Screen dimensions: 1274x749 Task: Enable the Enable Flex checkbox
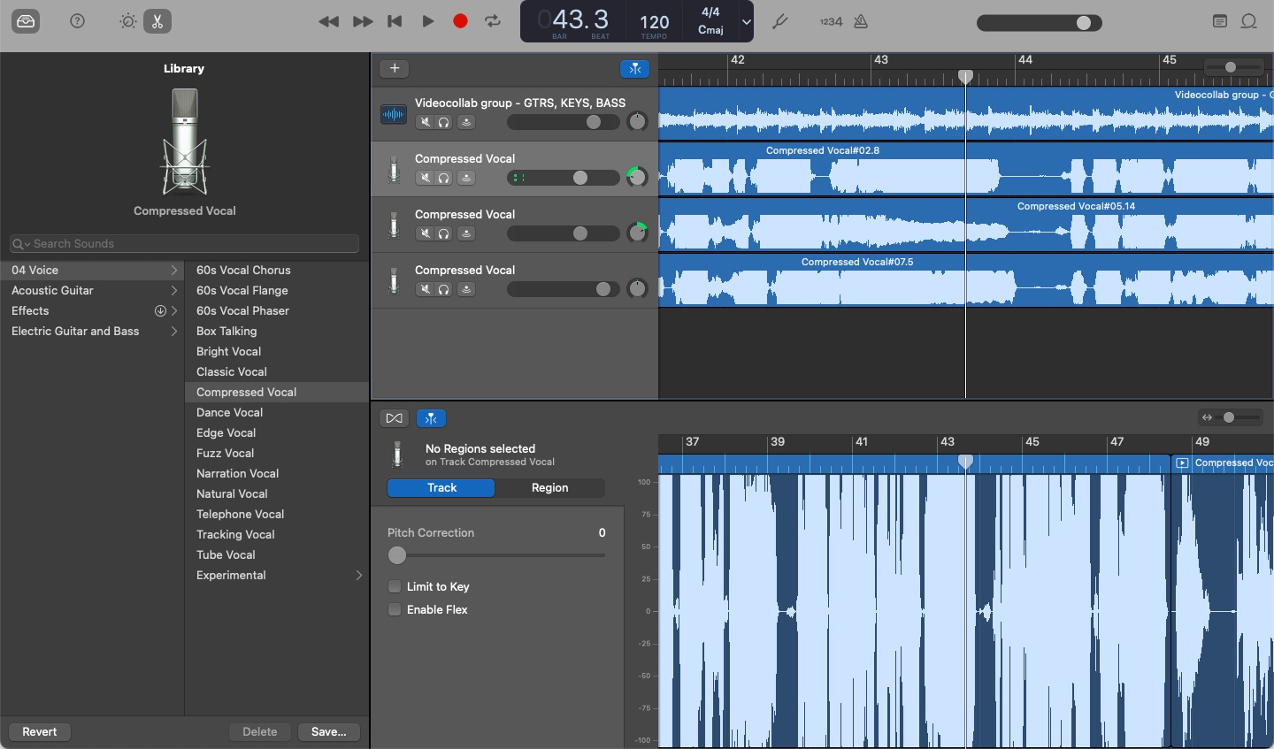[395, 609]
